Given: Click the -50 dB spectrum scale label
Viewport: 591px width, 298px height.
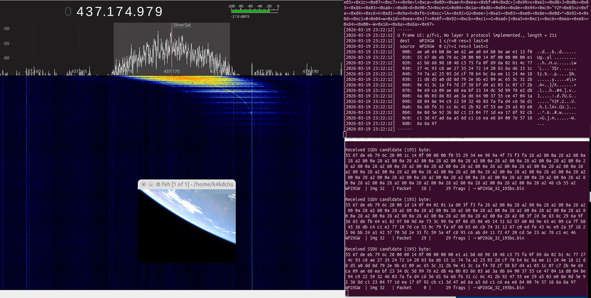Looking at the screenshot, I should click(6, 29).
